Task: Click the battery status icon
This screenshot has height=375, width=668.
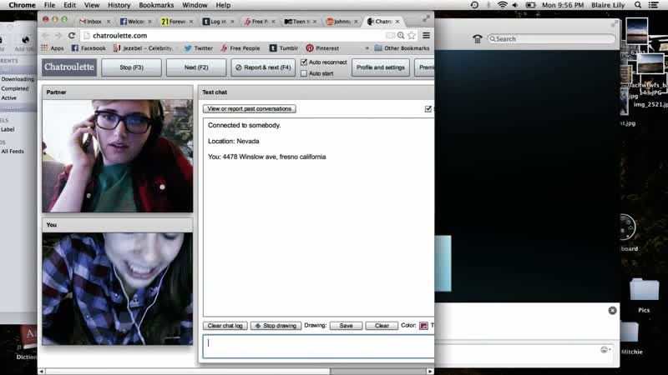Action: pos(530,5)
